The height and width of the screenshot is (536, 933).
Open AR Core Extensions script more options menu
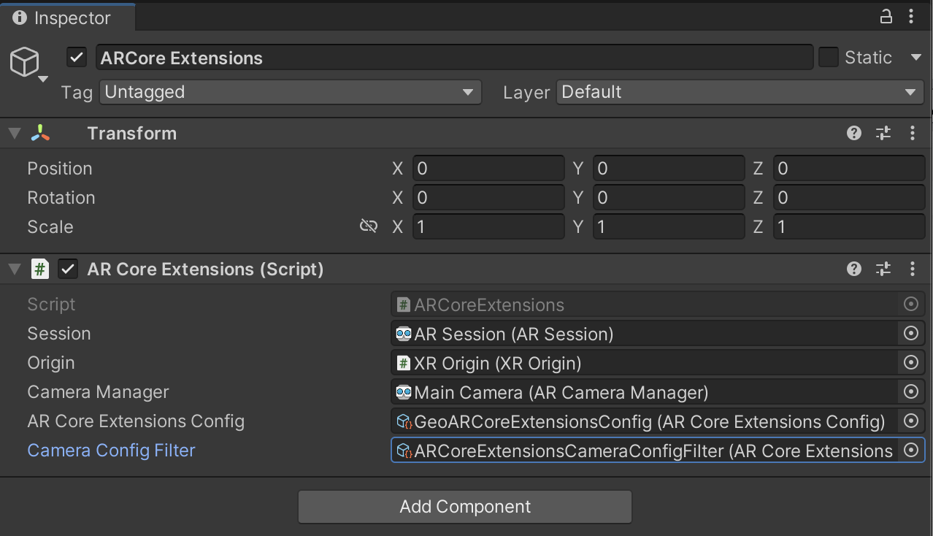tap(912, 269)
